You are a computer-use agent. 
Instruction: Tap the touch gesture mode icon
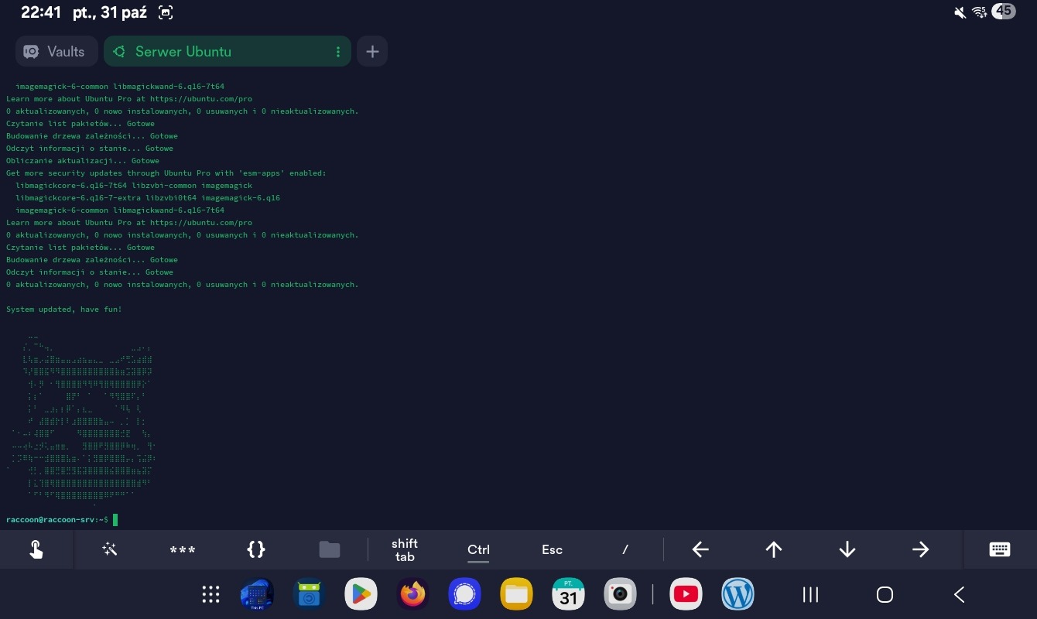pyautogui.click(x=36, y=549)
